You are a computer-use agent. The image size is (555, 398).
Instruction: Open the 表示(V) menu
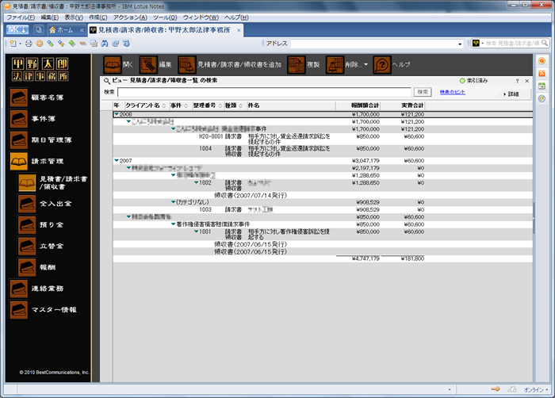tap(74, 17)
